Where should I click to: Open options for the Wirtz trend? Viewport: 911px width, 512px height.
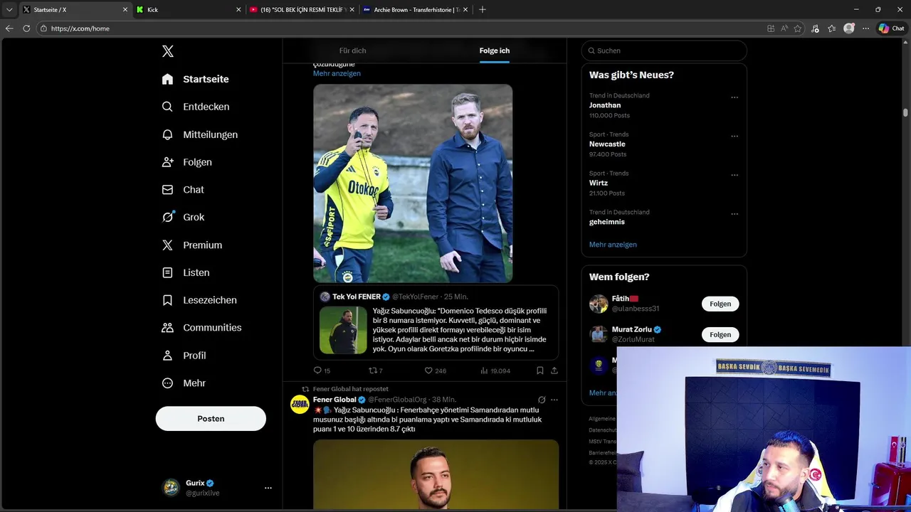[x=734, y=175]
